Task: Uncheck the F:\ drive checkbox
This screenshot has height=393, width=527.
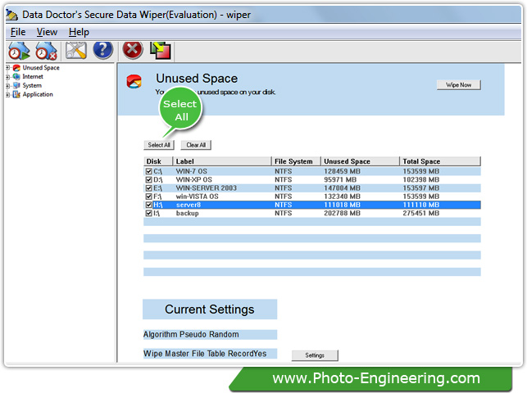Action: 149,196
